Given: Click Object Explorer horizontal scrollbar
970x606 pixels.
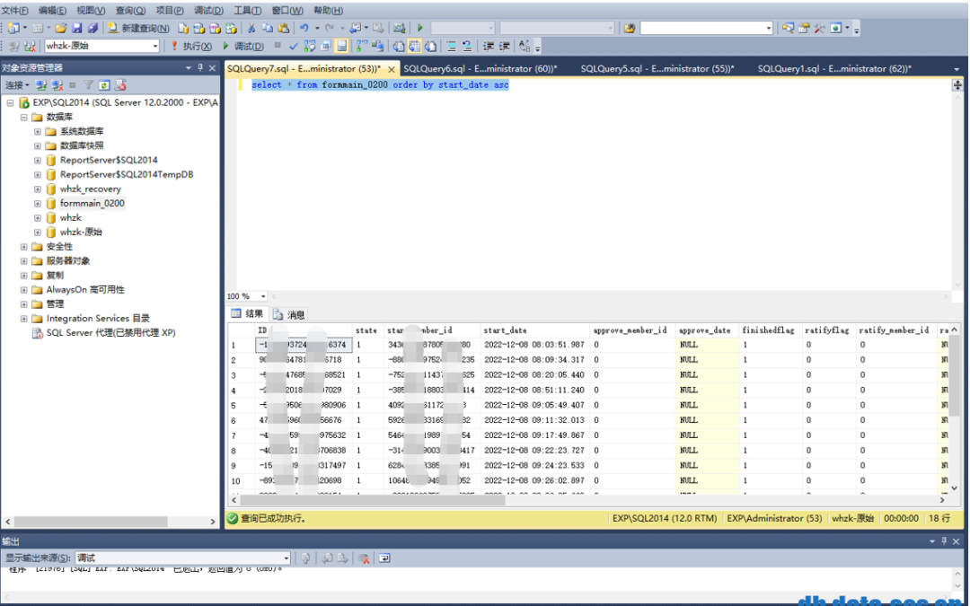Looking at the screenshot, I should [91, 522].
